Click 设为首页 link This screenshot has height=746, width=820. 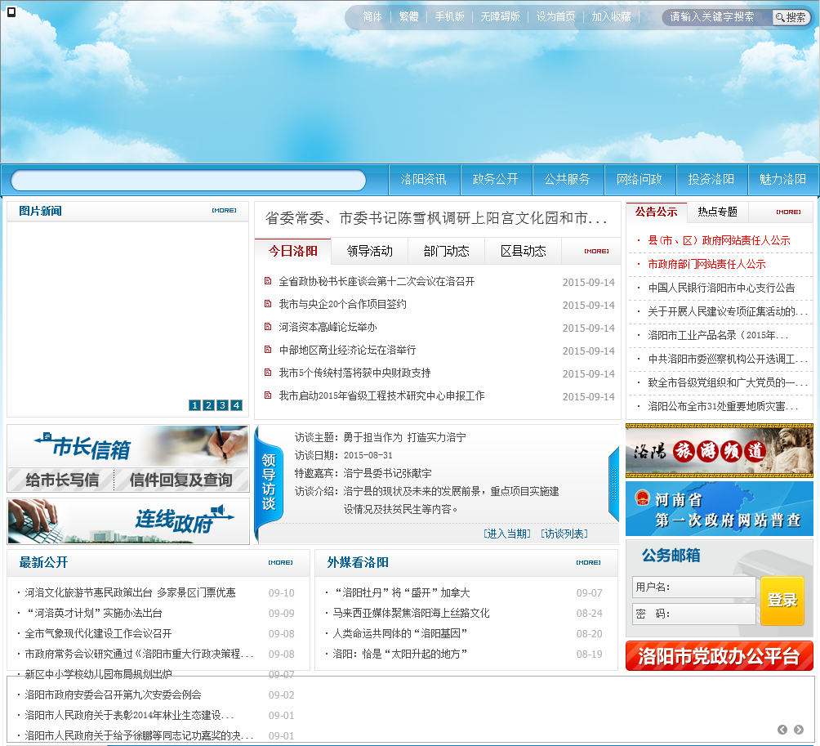tap(556, 16)
